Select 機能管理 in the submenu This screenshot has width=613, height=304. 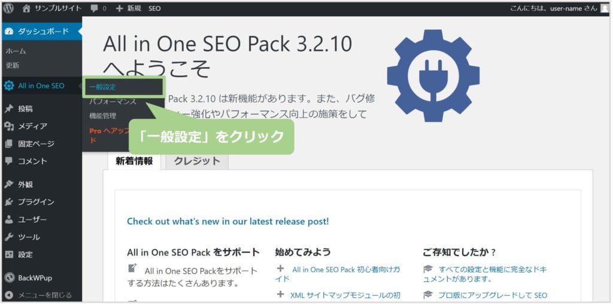102,116
